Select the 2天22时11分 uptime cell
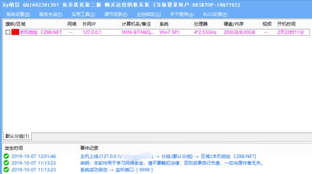 point(291,32)
